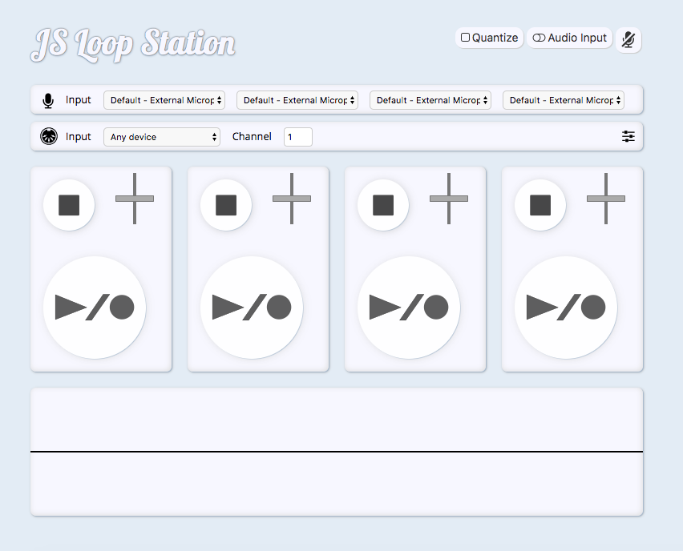Stop the fourth loop track
683x551 pixels.
pyautogui.click(x=540, y=205)
